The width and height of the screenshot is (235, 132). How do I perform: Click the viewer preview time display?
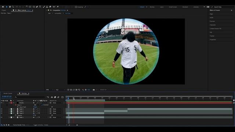pos(103,90)
